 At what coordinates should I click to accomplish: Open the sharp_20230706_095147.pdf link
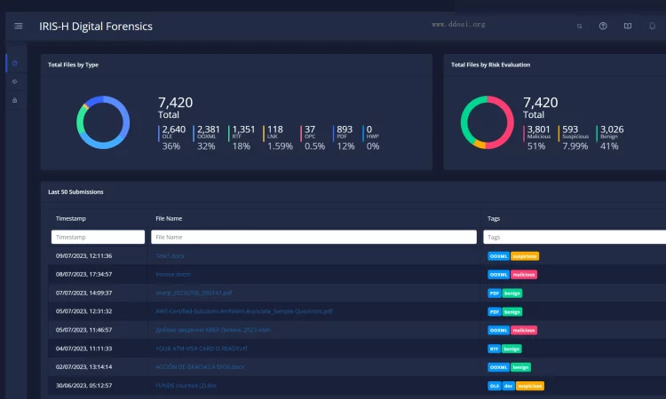(194, 293)
